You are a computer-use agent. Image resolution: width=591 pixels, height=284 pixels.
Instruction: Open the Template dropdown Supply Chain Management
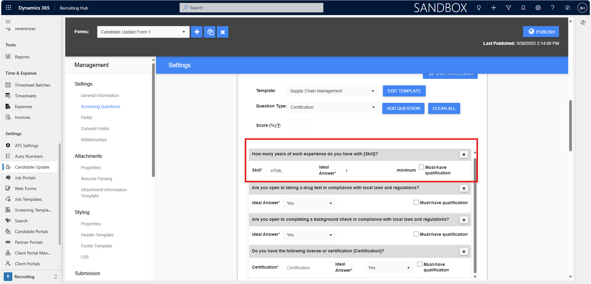pos(332,91)
